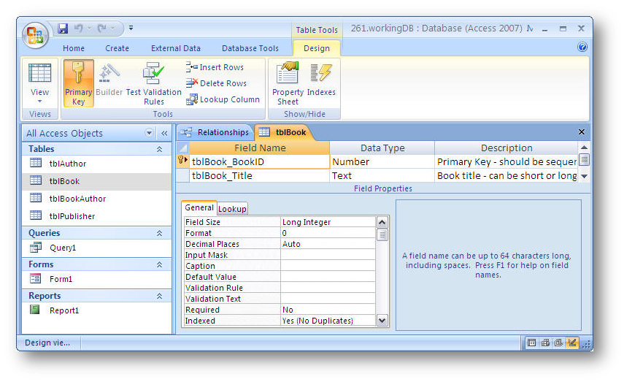The image size is (624, 382).
Task: Click the Office button logo
Action: point(35,34)
